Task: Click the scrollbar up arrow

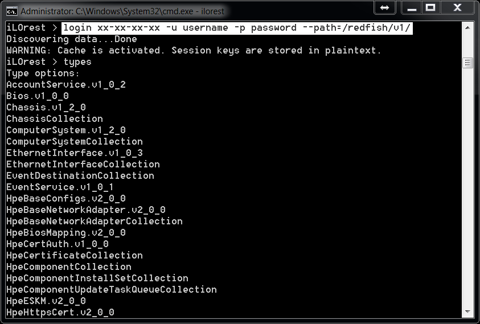Action: pyautogui.click(x=467, y=28)
